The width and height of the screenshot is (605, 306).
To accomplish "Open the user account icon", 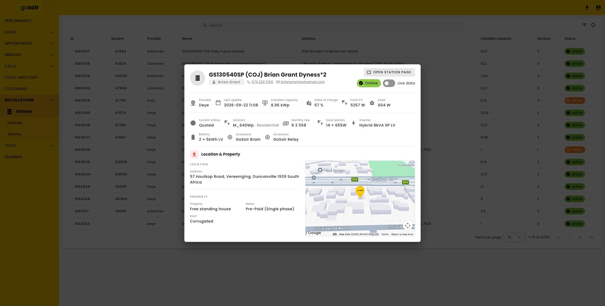I will [x=598, y=8].
